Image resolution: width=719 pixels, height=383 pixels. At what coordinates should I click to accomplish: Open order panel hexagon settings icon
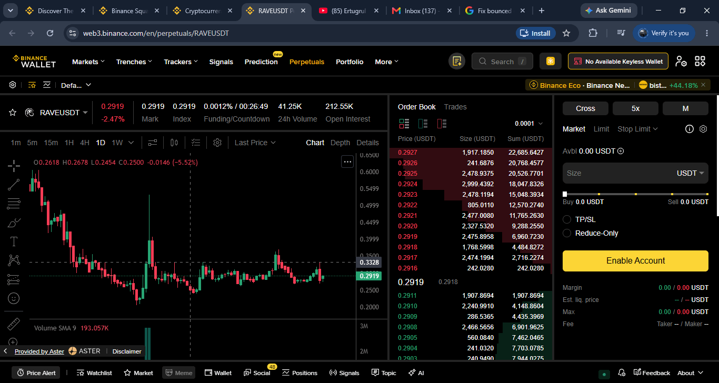pos(703,129)
